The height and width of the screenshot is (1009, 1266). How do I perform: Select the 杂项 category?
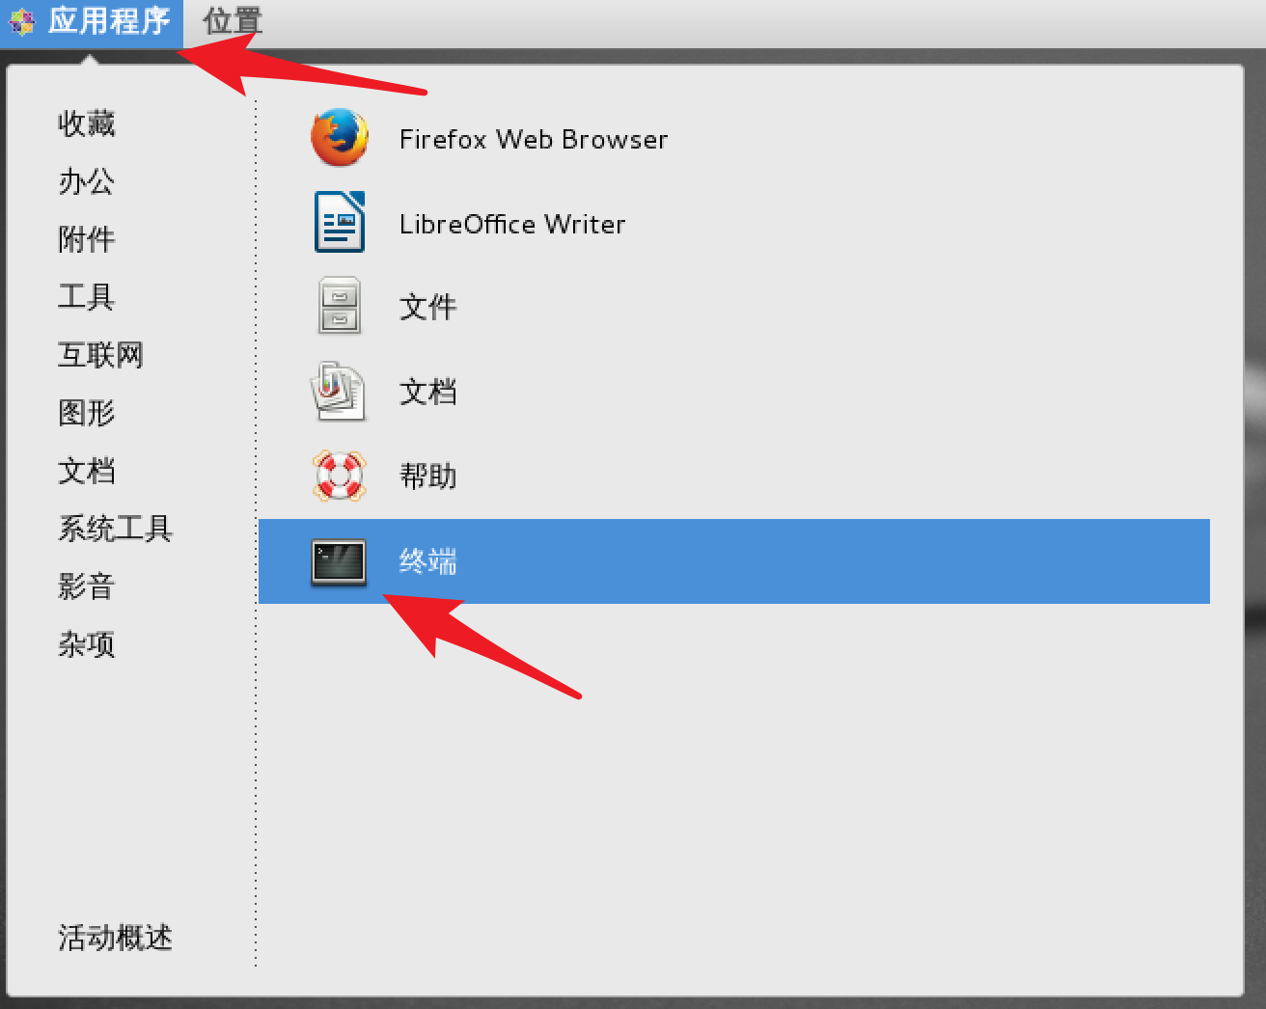pos(87,644)
